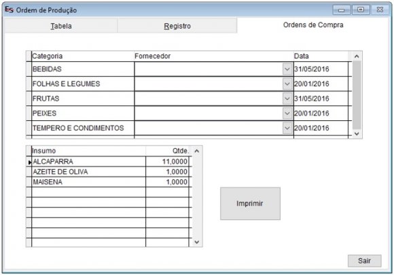Click the Insumo column header
The width and height of the screenshot is (394, 275).
88,151
